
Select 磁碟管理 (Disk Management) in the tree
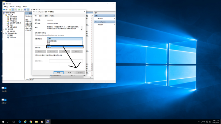coord(12,31)
